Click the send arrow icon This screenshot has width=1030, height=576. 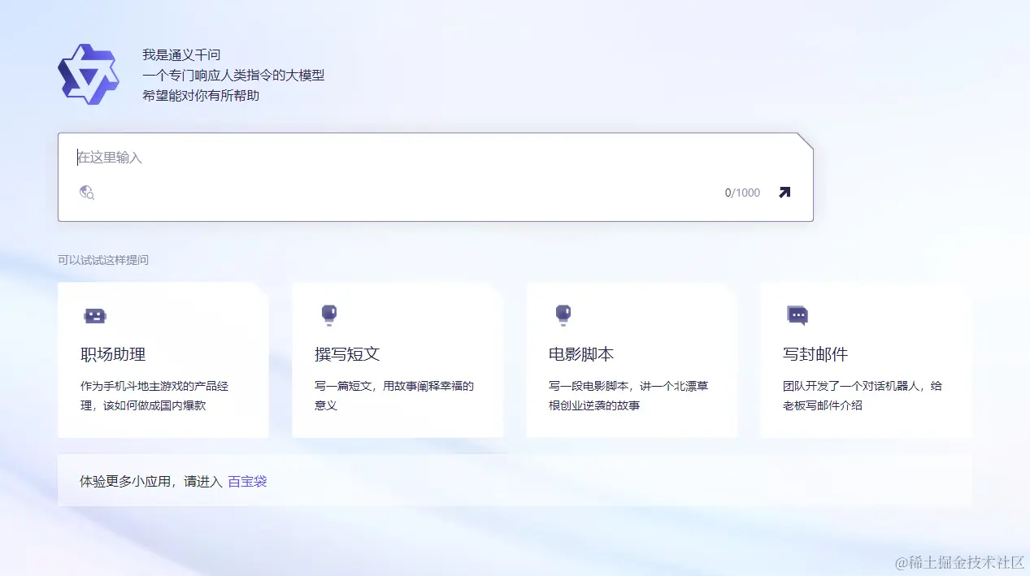(783, 193)
